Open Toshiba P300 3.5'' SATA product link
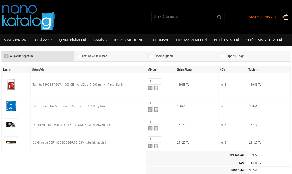 coord(78,85)
